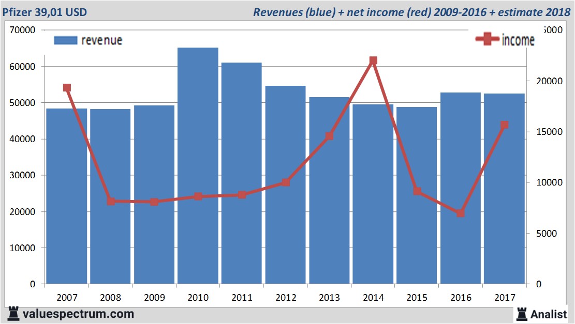Click the Analist label
Viewport: 575px width, 324px height.
(x=549, y=314)
